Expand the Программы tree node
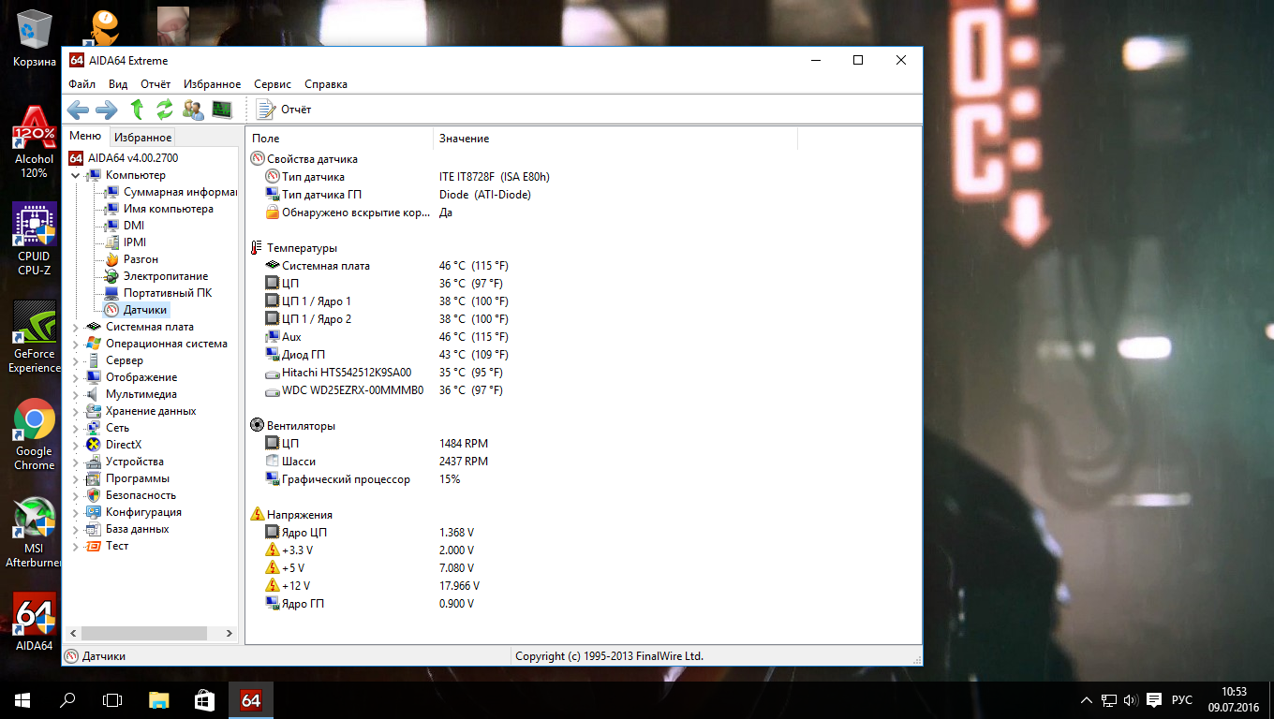The image size is (1274, 719). [x=76, y=478]
